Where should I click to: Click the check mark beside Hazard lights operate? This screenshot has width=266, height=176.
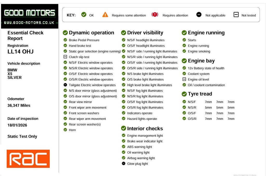(x=124, y=119)
